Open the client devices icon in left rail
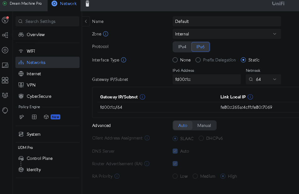Screen dimensions: 299x194 coord(5,65)
